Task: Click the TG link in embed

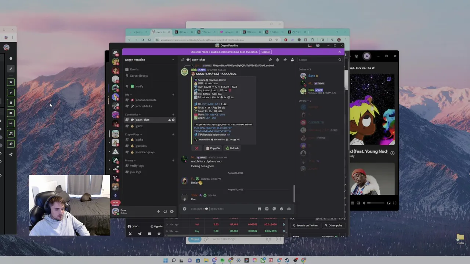Action: 206,114
